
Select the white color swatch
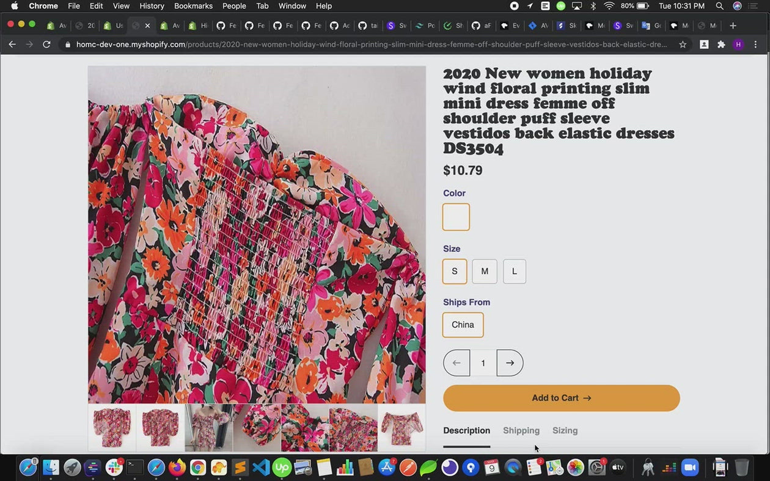tap(456, 217)
